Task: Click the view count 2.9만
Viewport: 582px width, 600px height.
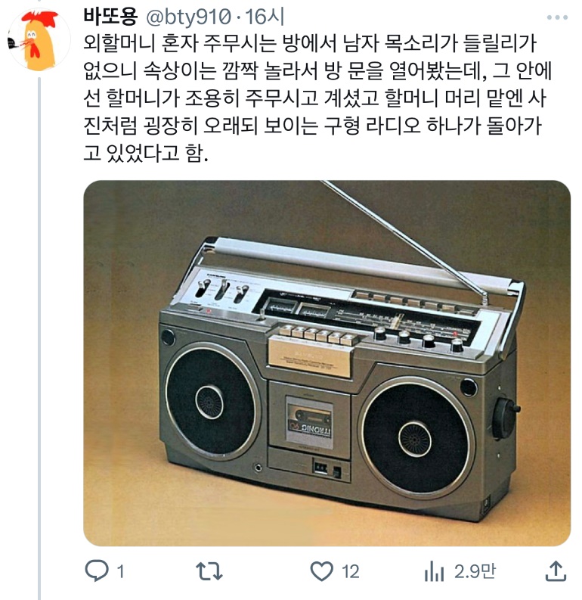Action: tap(475, 571)
